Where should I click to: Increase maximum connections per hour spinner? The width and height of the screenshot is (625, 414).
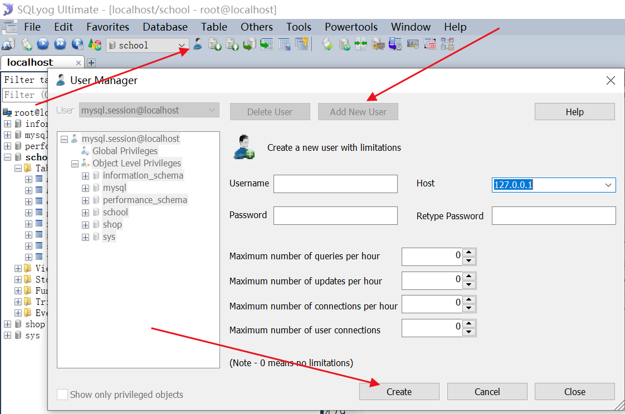coord(469,300)
